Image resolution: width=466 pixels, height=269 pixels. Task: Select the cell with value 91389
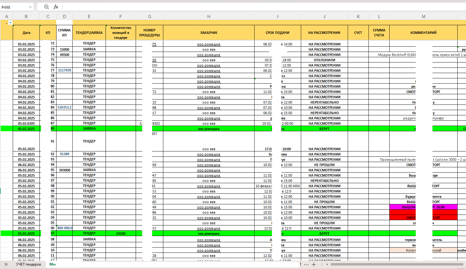pos(64,154)
